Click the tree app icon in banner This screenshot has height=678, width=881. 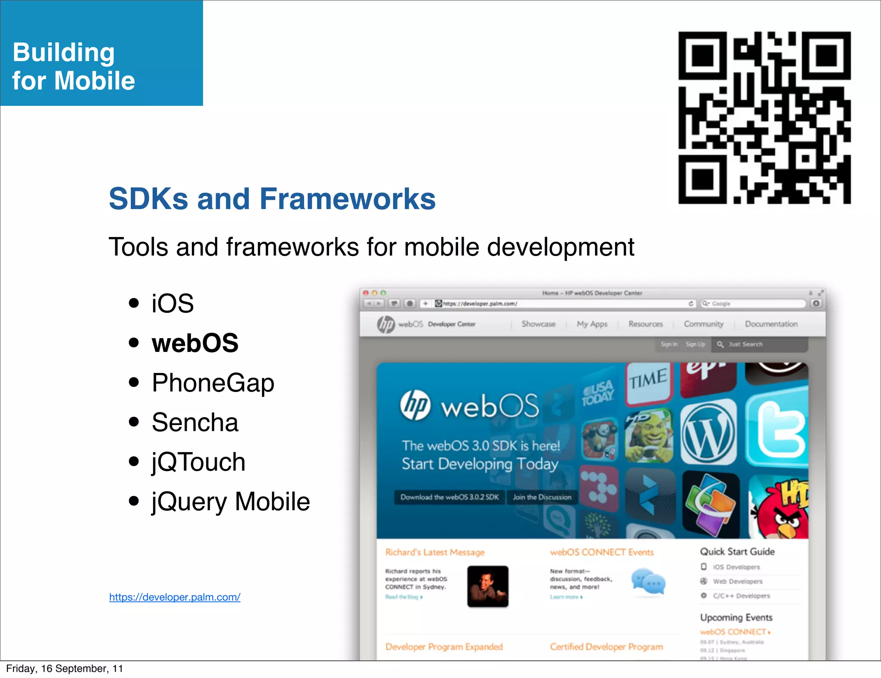pos(598,524)
